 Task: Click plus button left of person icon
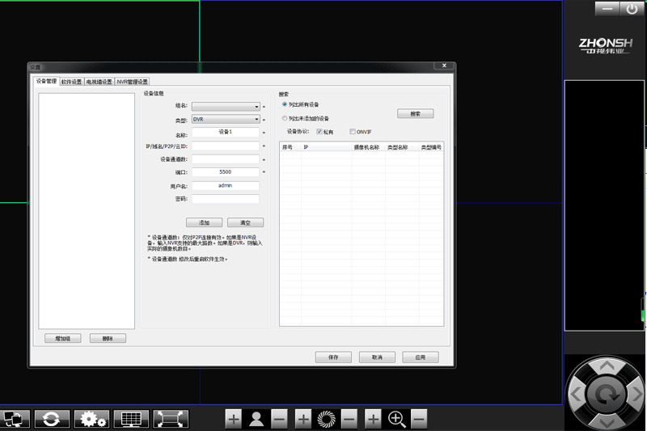[234, 420]
